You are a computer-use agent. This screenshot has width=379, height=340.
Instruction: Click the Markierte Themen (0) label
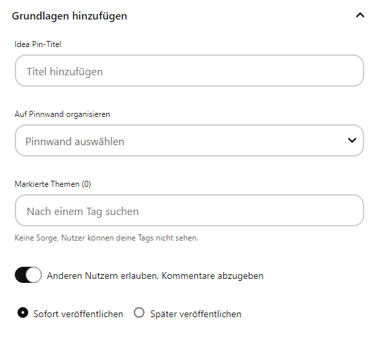(52, 184)
